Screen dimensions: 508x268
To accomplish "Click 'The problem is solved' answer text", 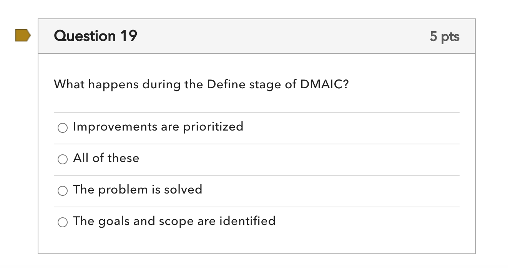I will pos(138,190).
